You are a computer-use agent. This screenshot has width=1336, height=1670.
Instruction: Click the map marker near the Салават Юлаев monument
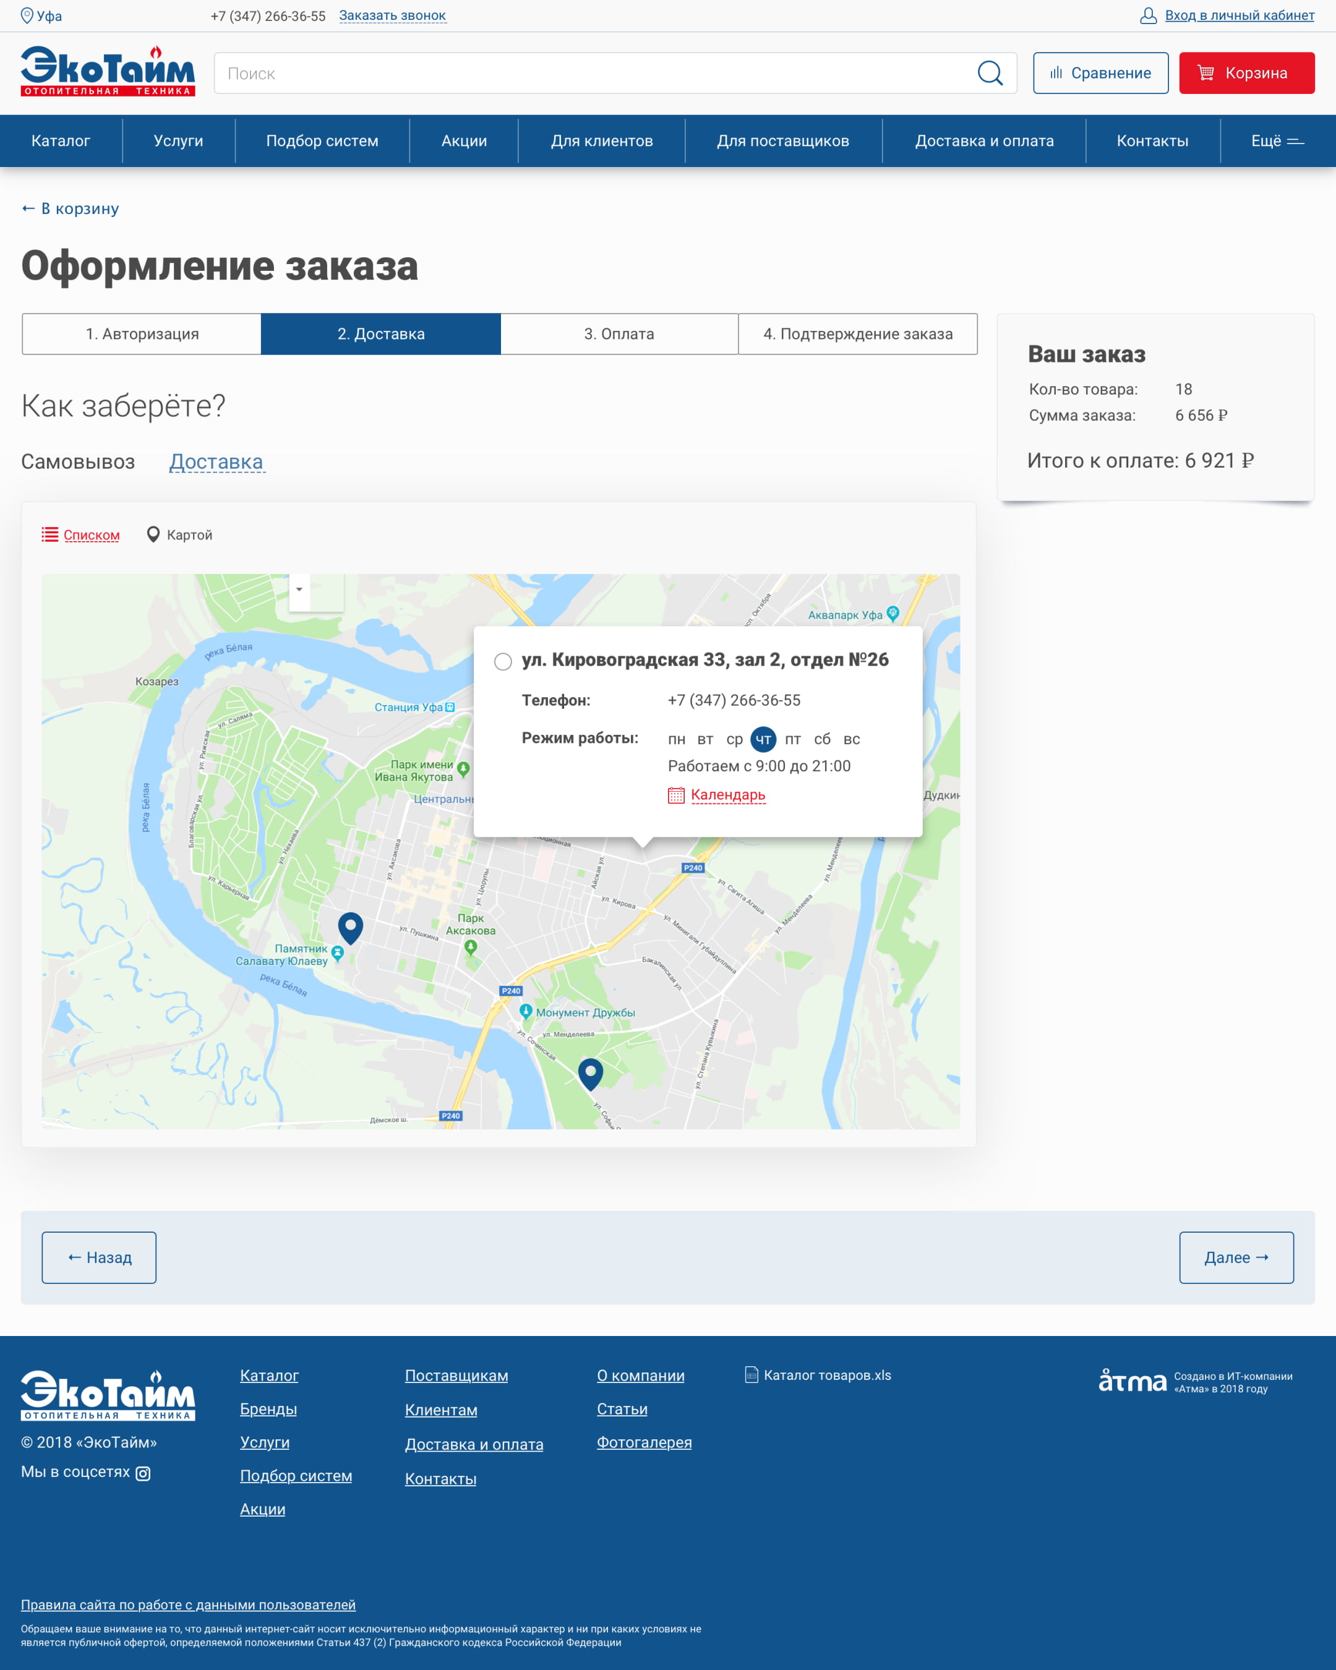350,927
